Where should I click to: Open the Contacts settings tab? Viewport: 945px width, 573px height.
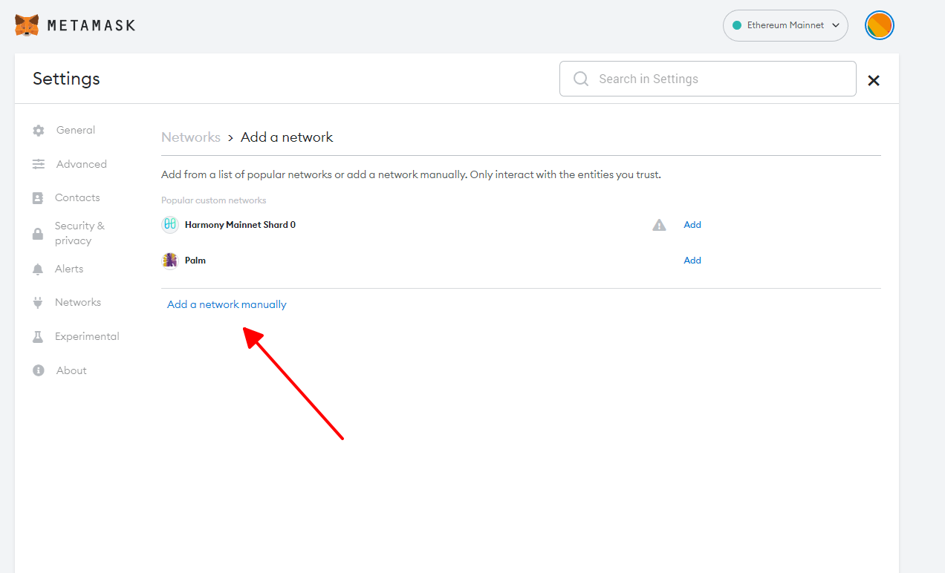[77, 197]
